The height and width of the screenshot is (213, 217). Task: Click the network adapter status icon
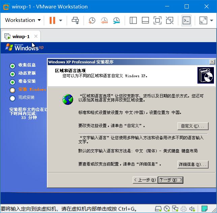[x=175, y=209]
